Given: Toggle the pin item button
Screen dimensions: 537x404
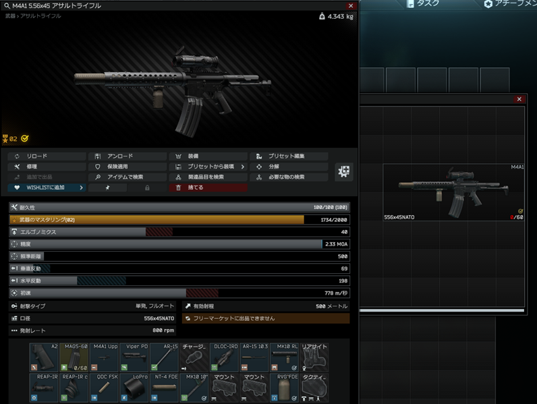Looking at the screenshot, I should [107, 187].
